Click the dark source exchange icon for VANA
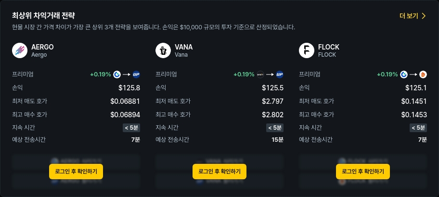The image size is (439, 197). point(260,74)
